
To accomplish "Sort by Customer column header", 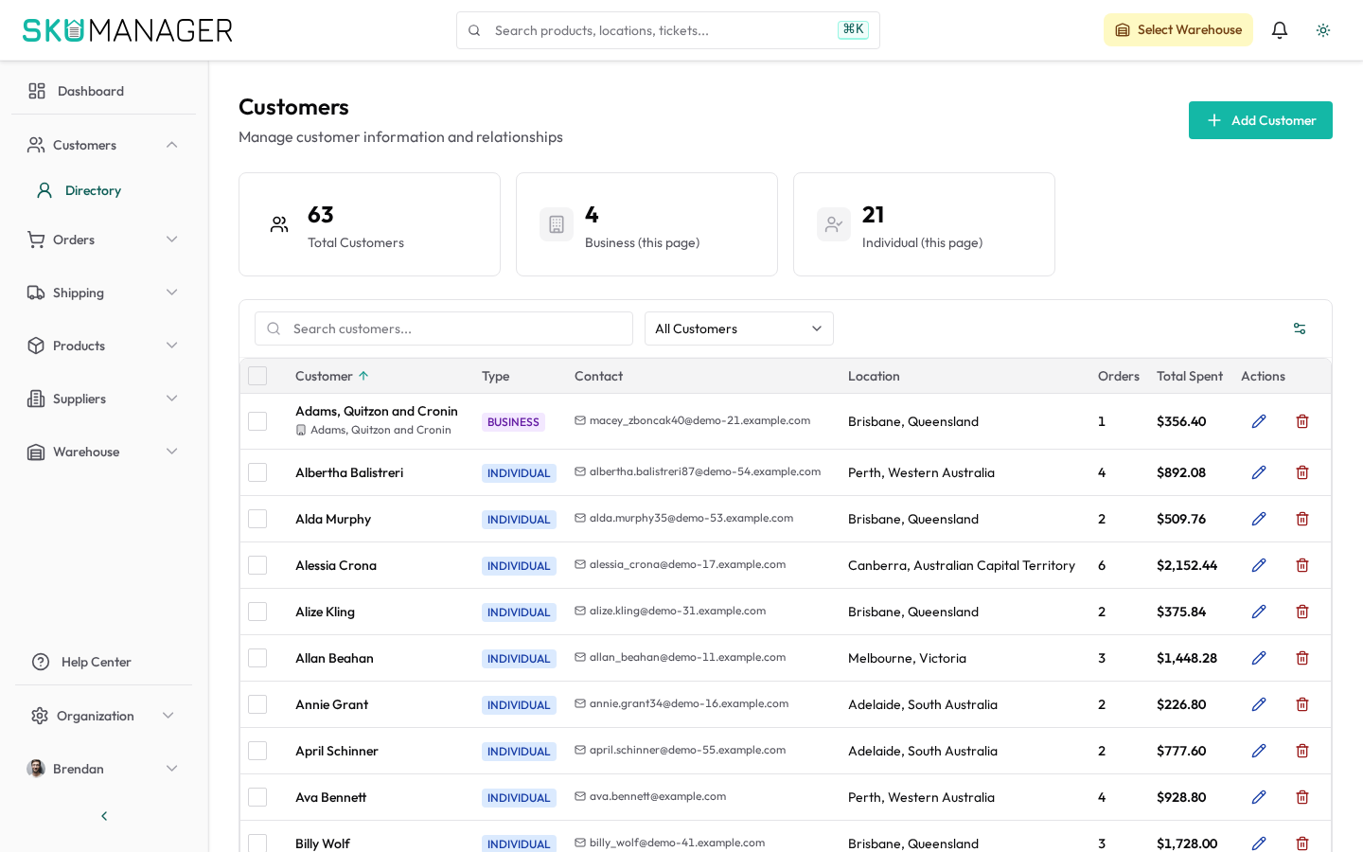I will point(332,376).
